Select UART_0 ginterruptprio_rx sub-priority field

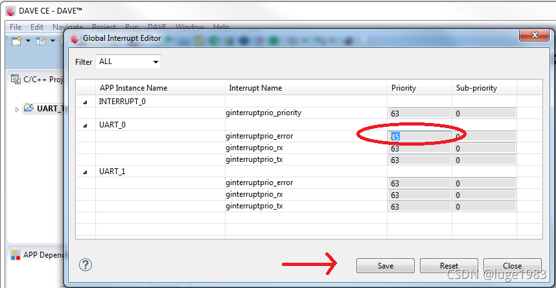(484, 148)
